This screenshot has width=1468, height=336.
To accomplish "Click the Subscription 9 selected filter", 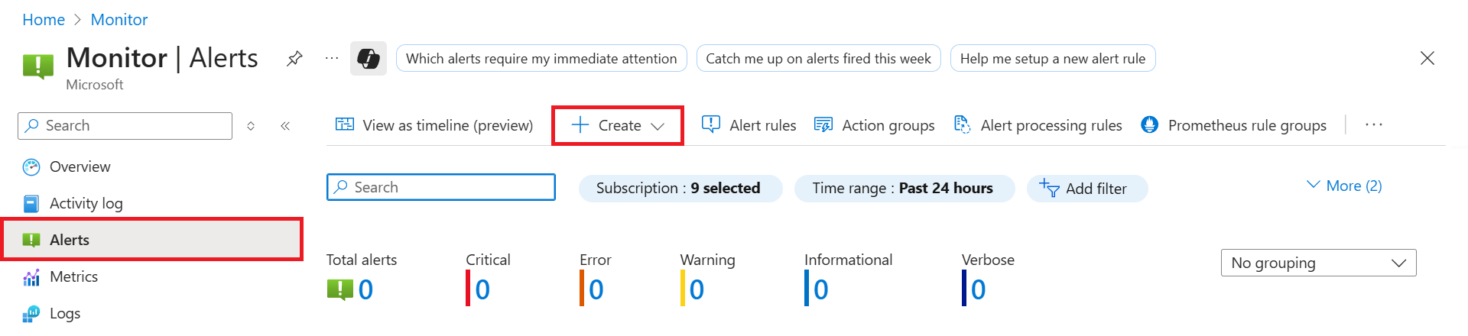I will [680, 189].
